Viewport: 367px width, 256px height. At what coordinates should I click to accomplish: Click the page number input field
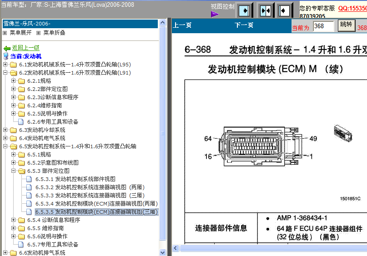pyautogui.click(x=323, y=26)
